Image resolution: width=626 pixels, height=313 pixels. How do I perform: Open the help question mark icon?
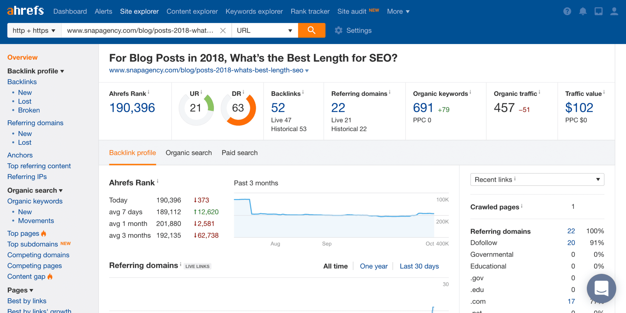[567, 11]
